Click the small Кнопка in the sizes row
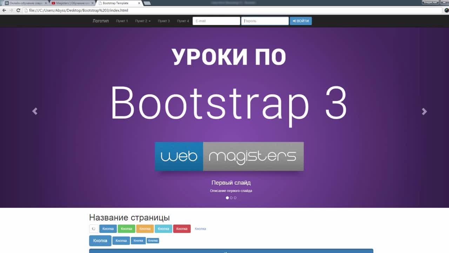449x253 pixels. click(138, 241)
